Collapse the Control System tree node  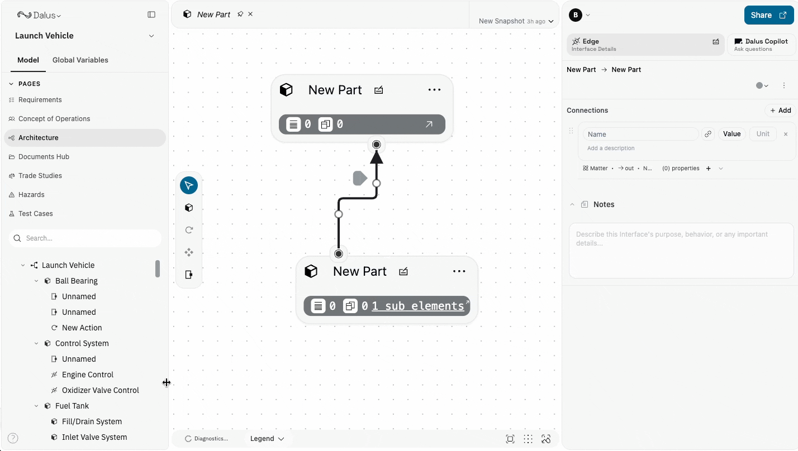[x=36, y=343]
